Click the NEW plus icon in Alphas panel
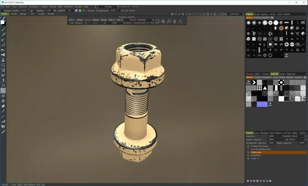Image resolution: width=308 pixels, height=186 pixels. pos(287,55)
